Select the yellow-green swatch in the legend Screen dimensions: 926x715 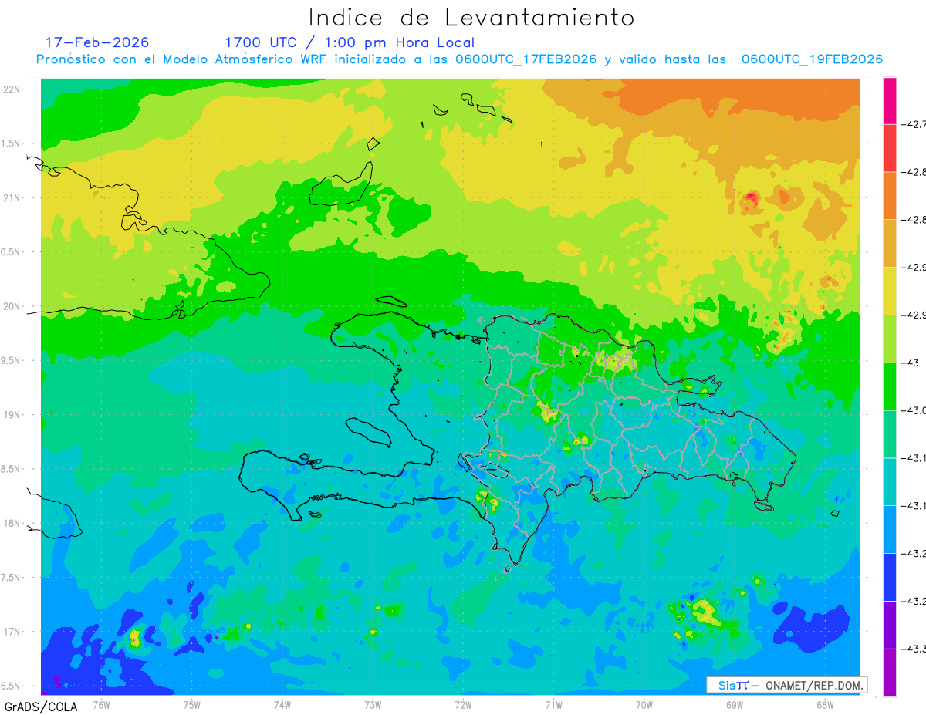pyautogui.click(x=890, y=339)
